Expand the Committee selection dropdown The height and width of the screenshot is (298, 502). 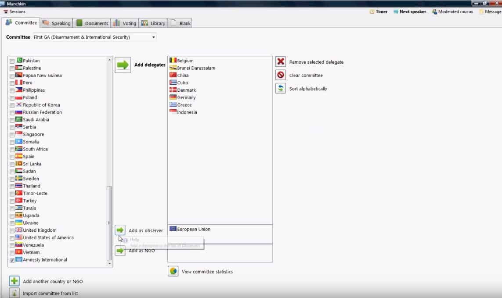(x=153, y=37)
